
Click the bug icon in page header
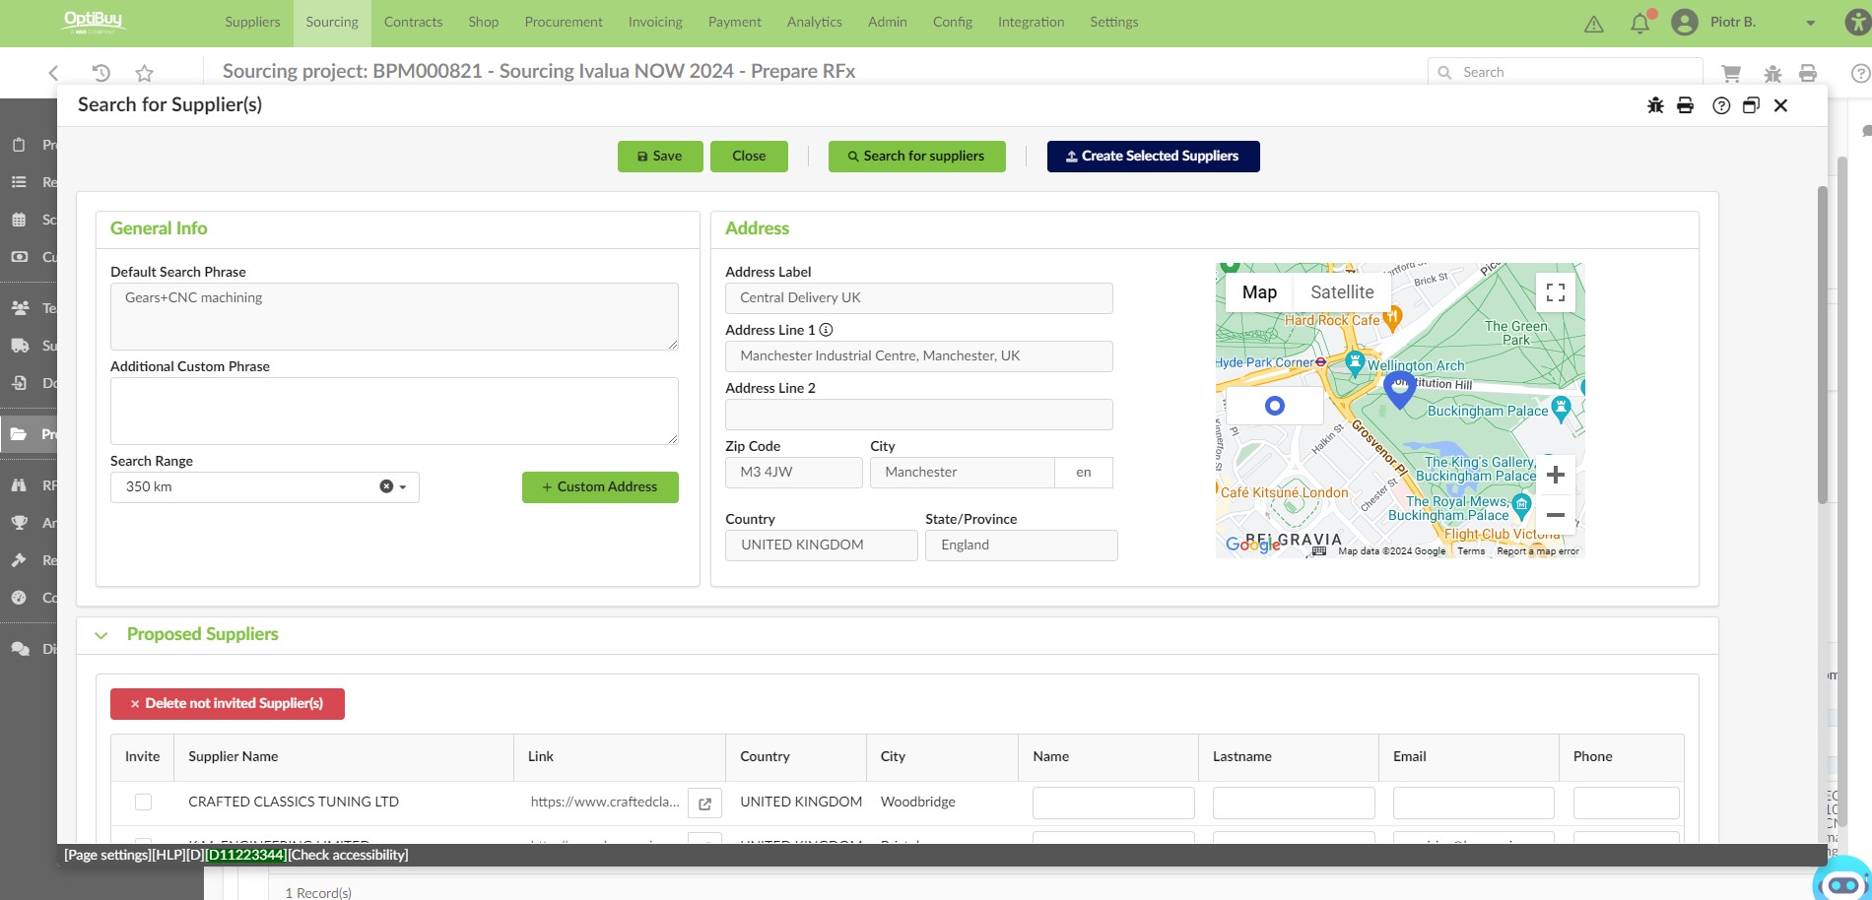(1772, 73)
